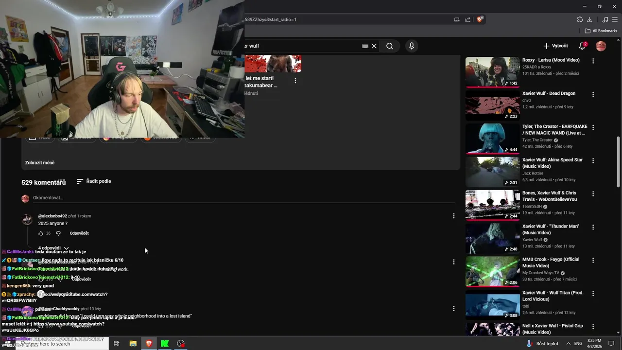The width and height of the screenshot is (622, 350).
Task: Open the Růst teplot weather widget
Action: [x=542, y=344]
